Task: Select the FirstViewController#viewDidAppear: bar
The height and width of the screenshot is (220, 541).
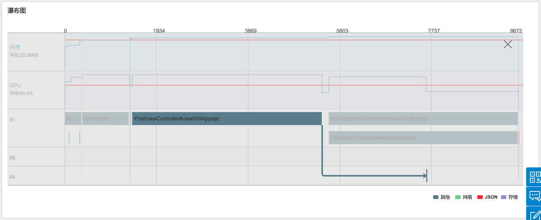Action: 423,138
